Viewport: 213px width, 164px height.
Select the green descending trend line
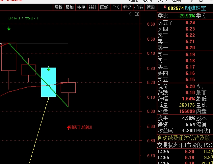point(39,75)
